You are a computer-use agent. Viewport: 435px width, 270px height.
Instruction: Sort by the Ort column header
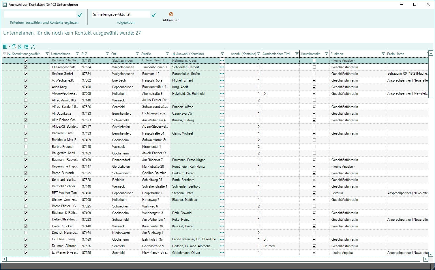click(x=114, y=54)
